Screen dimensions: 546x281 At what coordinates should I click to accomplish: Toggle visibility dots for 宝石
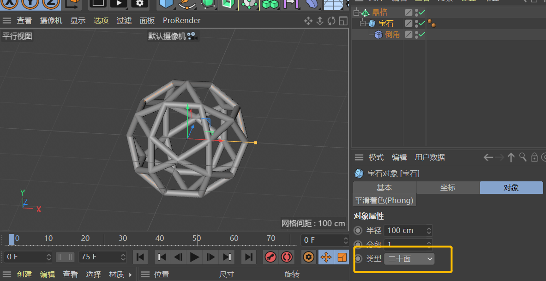click(416, 24)
